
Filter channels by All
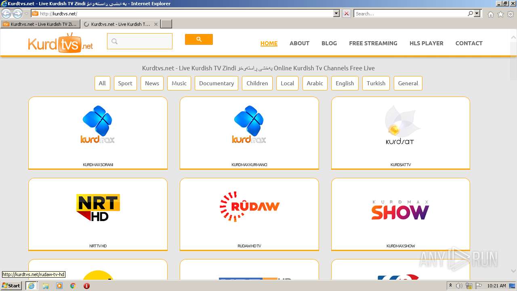[x=102, y=83]
